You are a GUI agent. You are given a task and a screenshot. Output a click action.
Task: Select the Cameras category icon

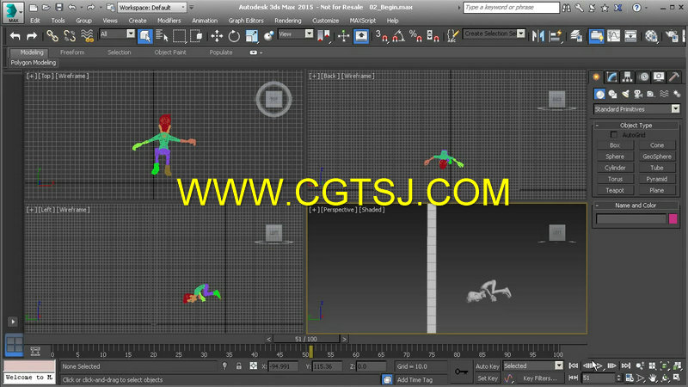[x=638, y=94]
